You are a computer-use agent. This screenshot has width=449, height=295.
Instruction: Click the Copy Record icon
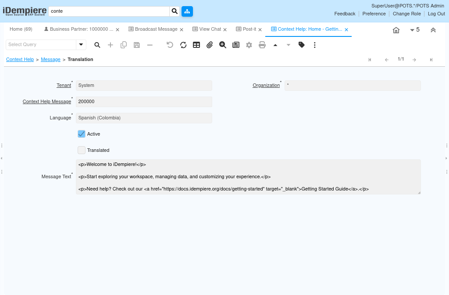coord(124,45)
